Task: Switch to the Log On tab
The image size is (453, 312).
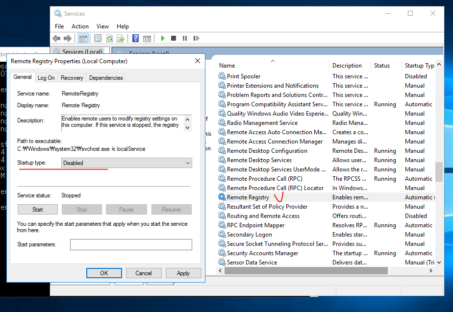Action: [x=46, y=78]
